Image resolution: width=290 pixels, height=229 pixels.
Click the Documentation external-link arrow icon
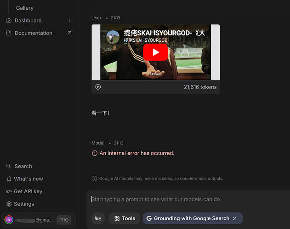point(69,33)
